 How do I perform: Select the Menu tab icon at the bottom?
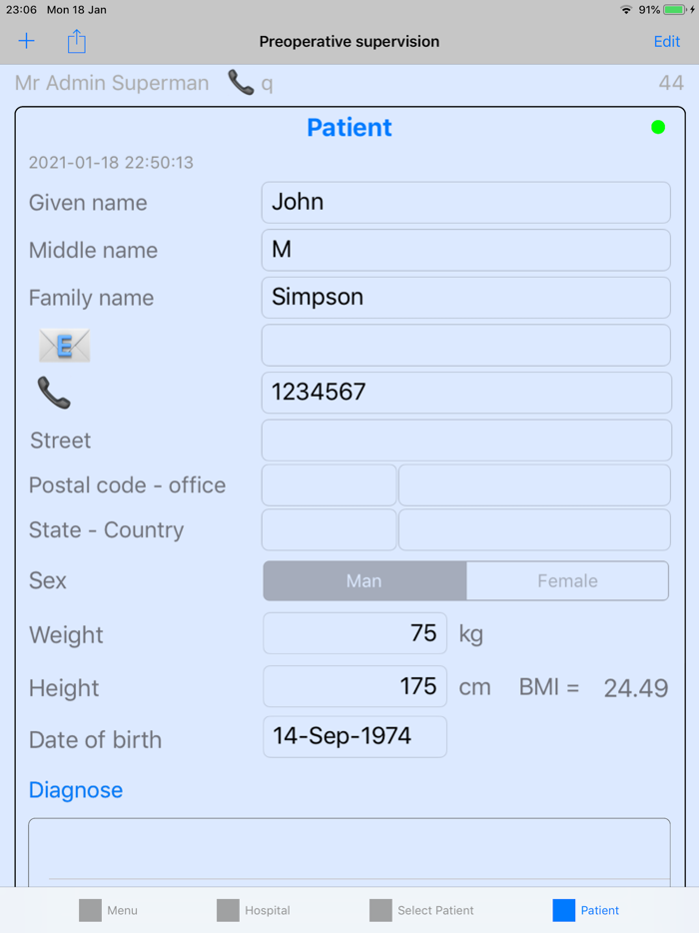87,910
